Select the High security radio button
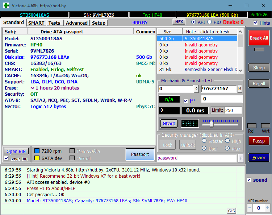This screenshot has height=215, width=272. [x=227, y=141]
